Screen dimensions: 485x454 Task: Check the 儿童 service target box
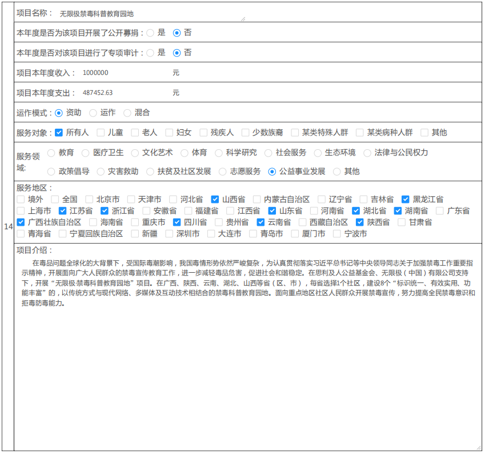[101, 133]
